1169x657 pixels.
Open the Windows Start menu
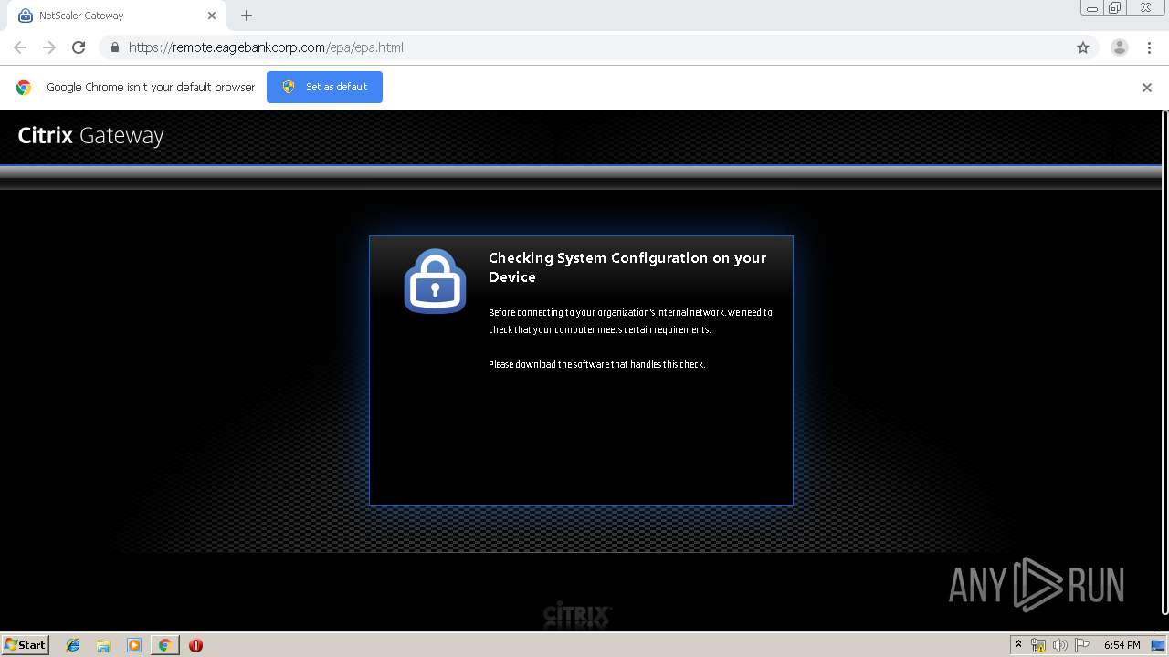coord(25,644)
